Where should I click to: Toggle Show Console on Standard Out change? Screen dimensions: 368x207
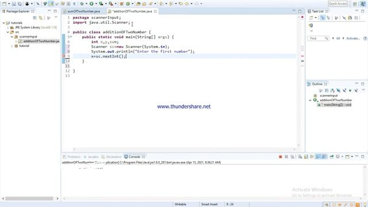click(x=318, y=156)
